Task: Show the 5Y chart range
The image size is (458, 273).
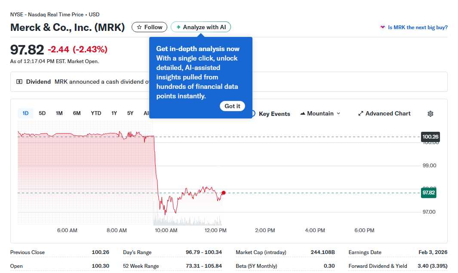Action: pos(130,113)
